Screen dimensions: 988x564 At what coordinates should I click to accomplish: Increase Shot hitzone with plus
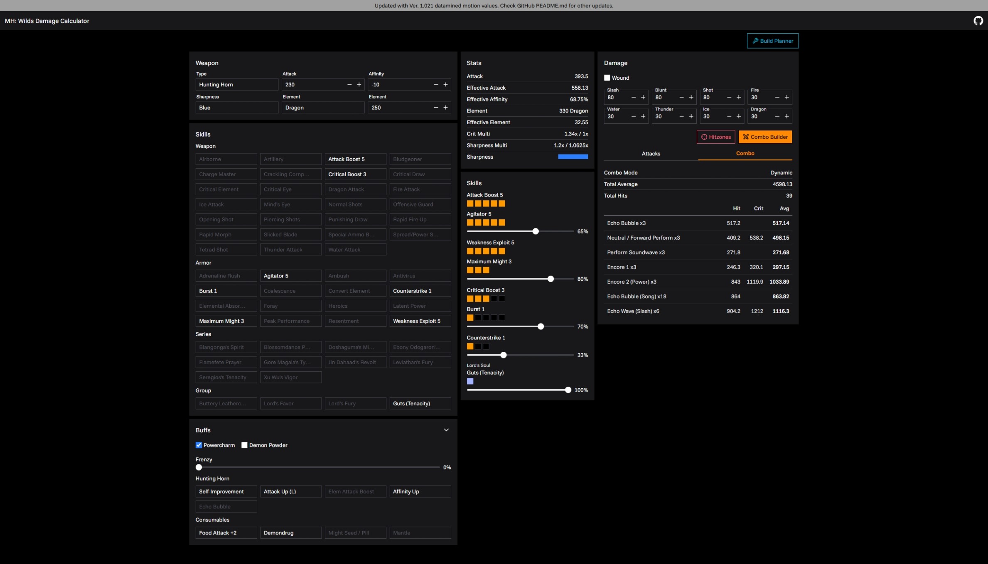coord(739,97)
